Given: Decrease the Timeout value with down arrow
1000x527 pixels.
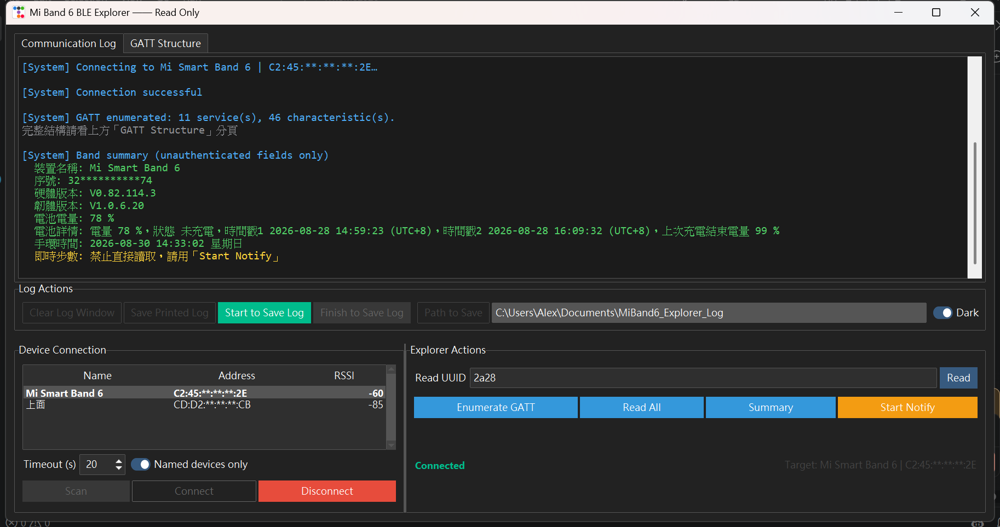Looking at the screenshot, I should pos(119,468).
